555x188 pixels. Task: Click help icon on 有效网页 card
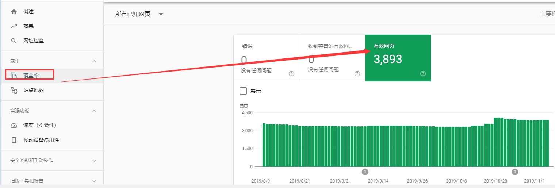[x=423, y=74]
